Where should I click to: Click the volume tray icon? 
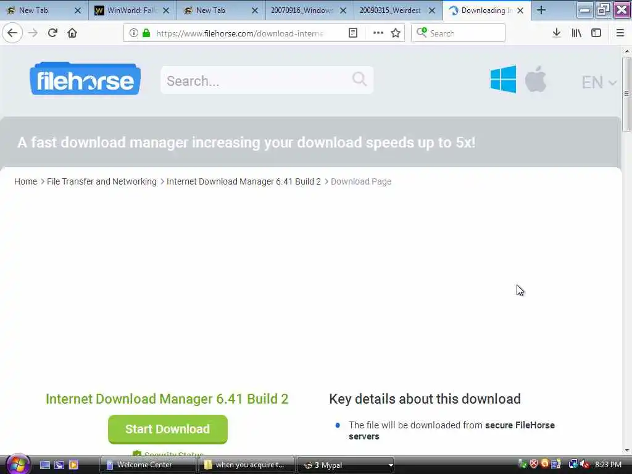click(x=584, y=464)
